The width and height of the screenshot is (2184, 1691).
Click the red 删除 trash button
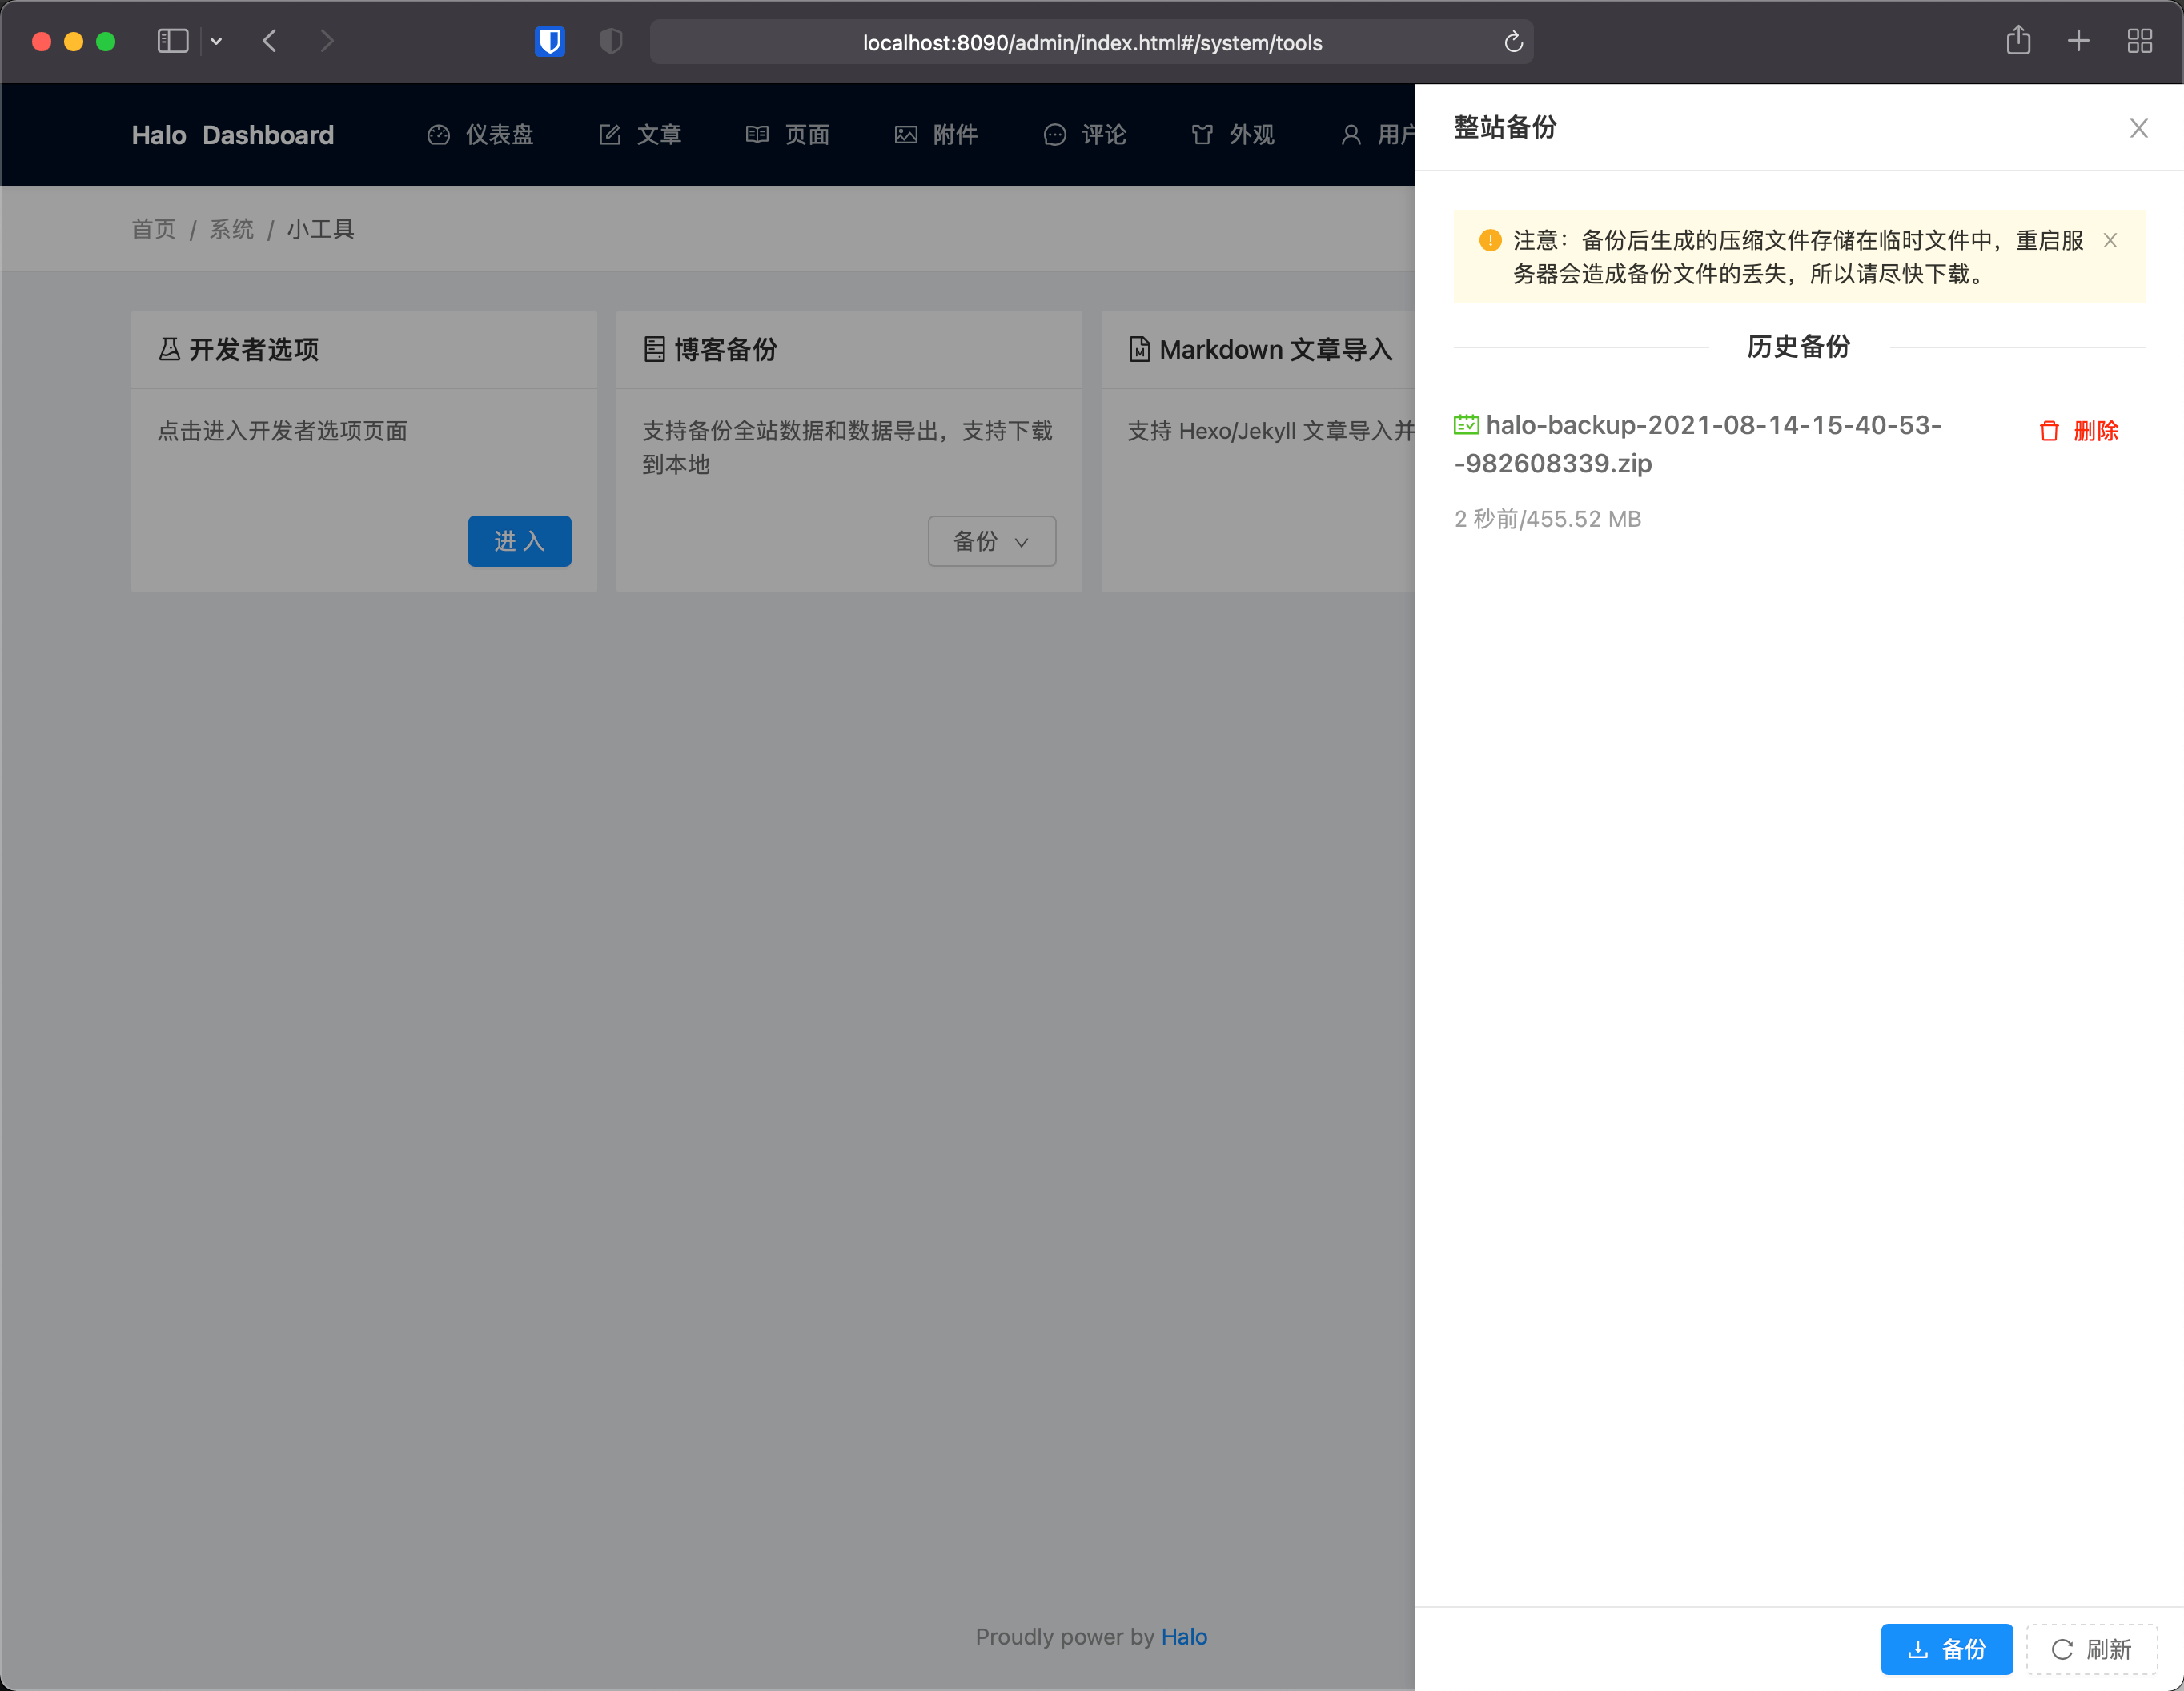coord(2079,431)
